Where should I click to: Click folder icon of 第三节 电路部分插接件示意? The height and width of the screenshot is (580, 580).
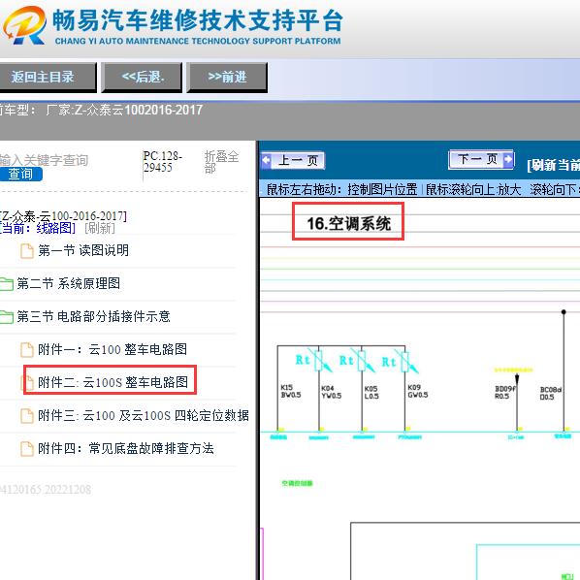coord(7,316)
